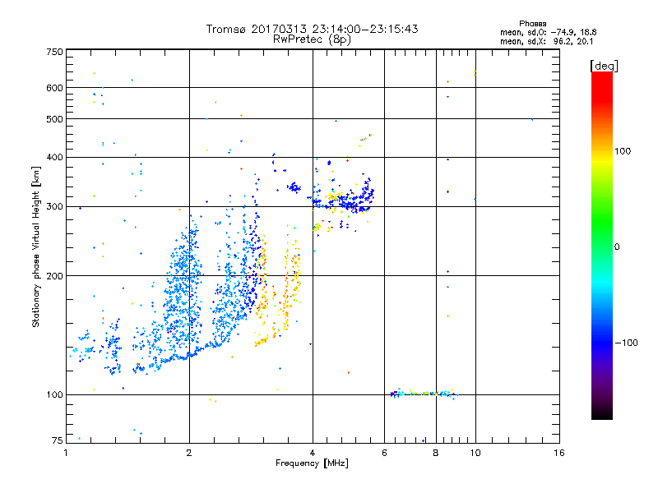Click the dense blue echo cluster near 2 MHz
Image resolution: width=658 pixels, height=493 pixels.
(183, 289)
